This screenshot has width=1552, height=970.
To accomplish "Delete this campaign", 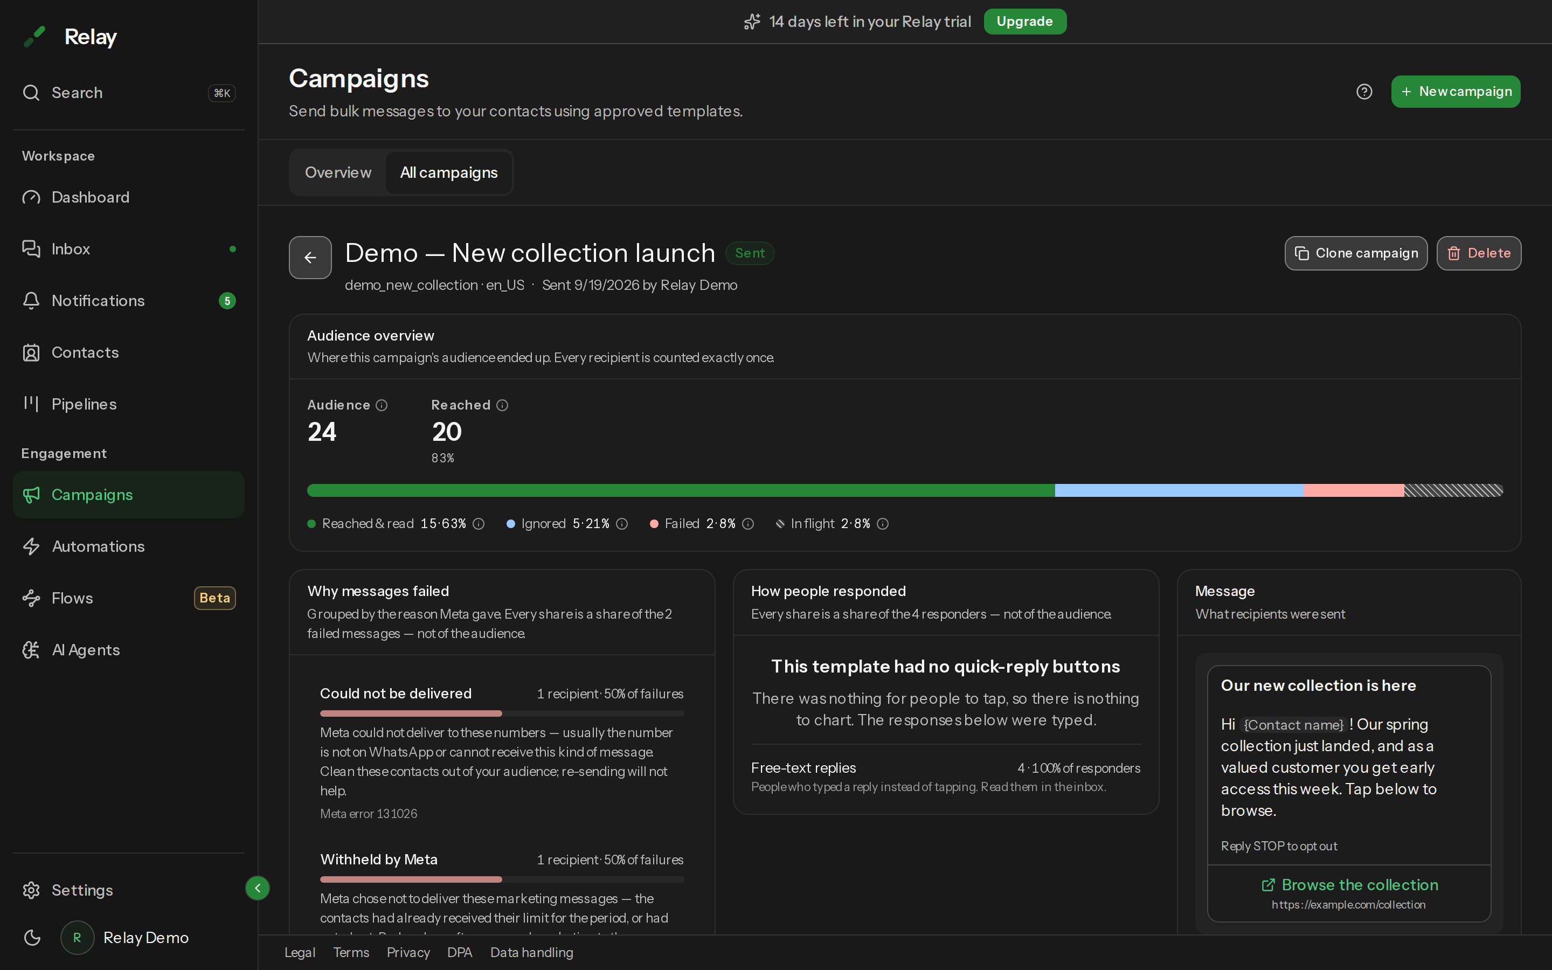I will pos(1478,253).
